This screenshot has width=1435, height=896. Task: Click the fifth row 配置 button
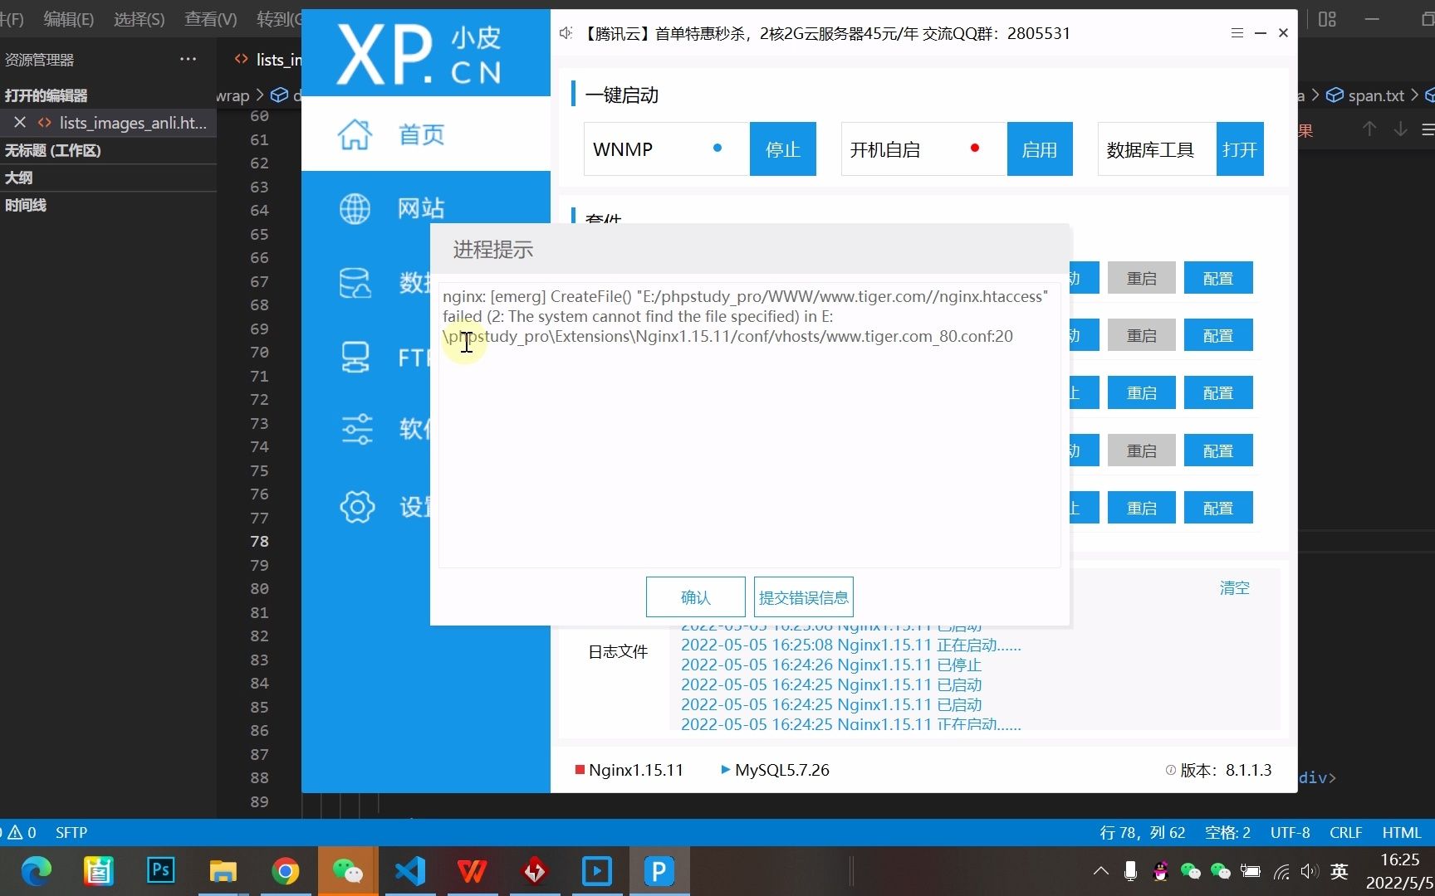click(x=1218, y=508)
